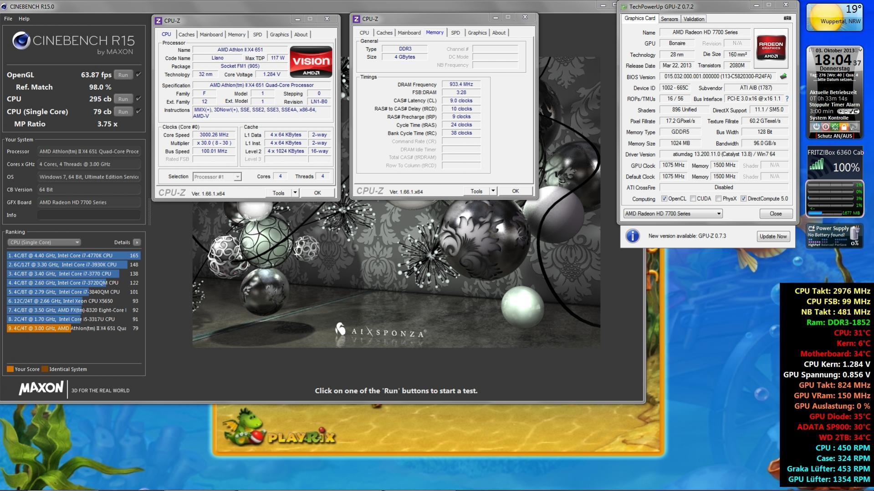Screen dimensions: 874x491
Task: Click the Radeon Graphics AMD logo in GPU-Z
Action: tap(771, 47)
